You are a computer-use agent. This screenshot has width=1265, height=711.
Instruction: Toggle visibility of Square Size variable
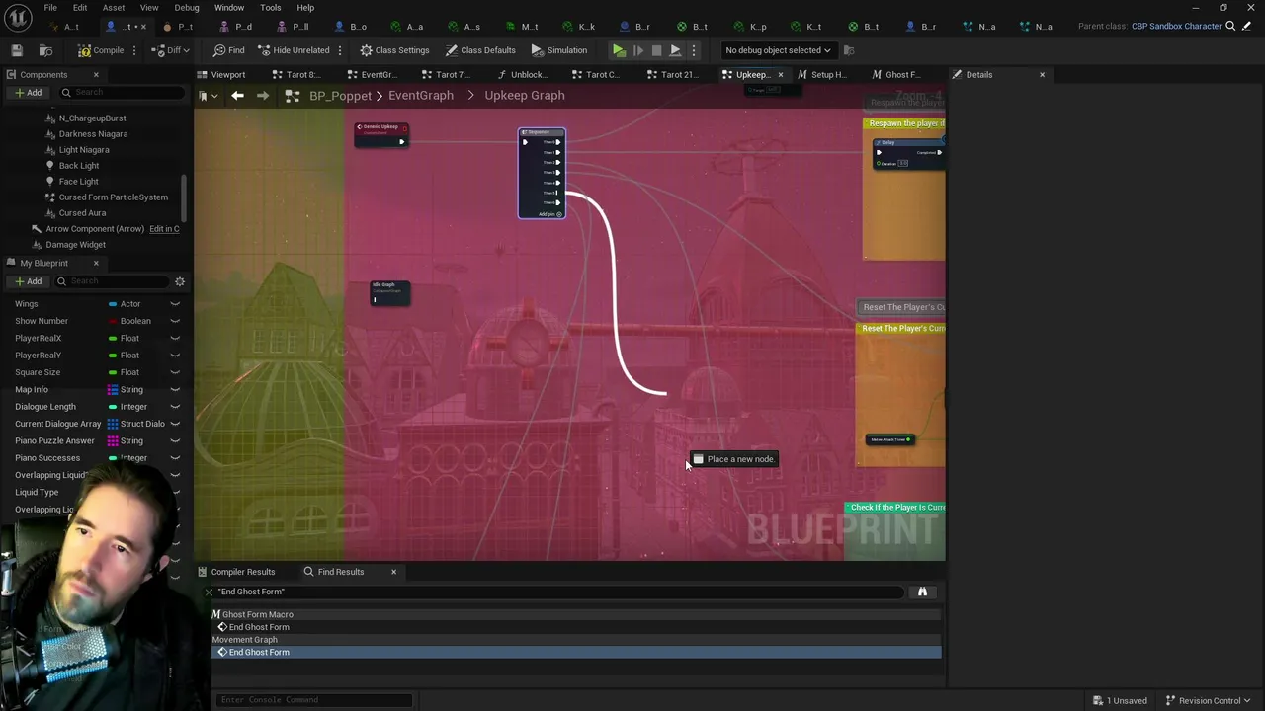pyautogui.click(x=175, y=372)
